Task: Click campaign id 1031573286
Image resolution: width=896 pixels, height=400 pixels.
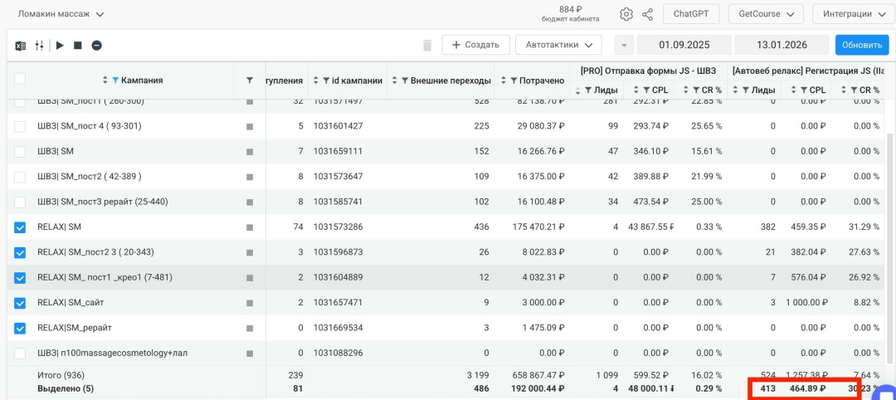Action: (338, 227)
